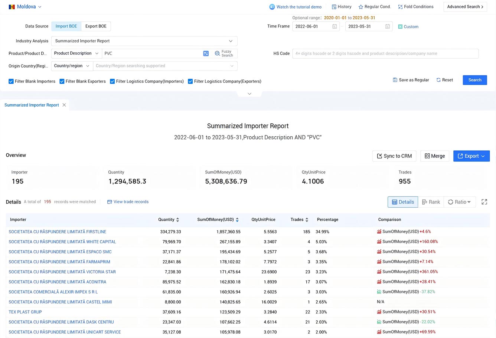The width and height of the screenshot is (496, 338).
Task: Open importer DASK CENTRU link
Action: [x=61, y=322]
